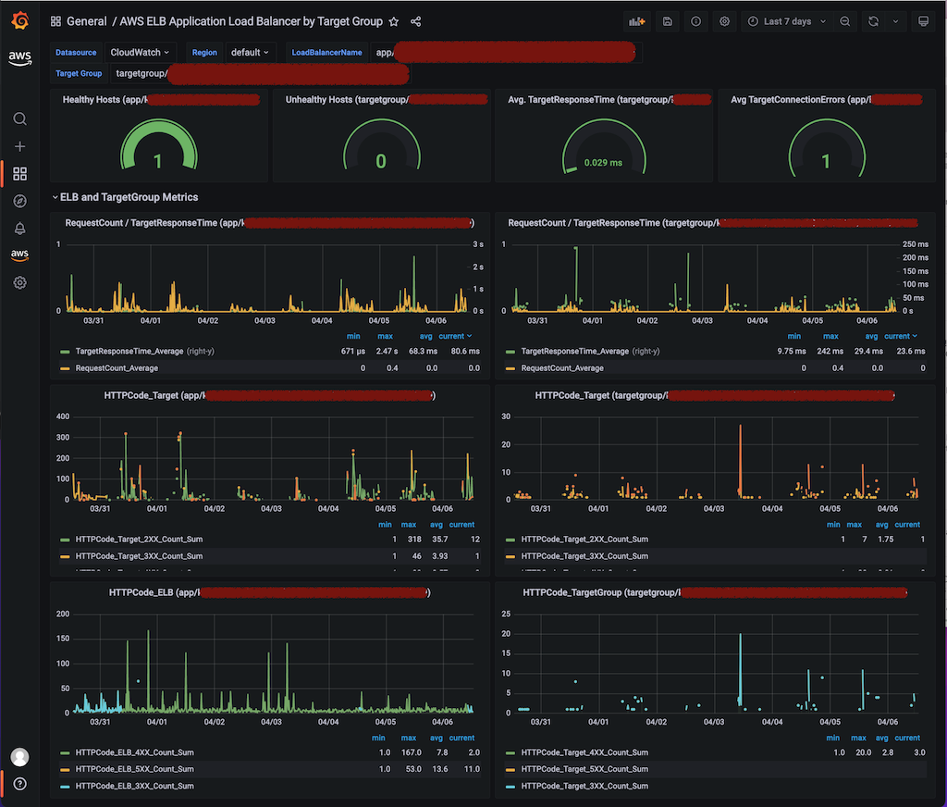Toggle HTTPCode_Target_2XX_Count_Sum series in left panel
The width and height of the screenshot is (947, 807).
[x=139, y=540]
